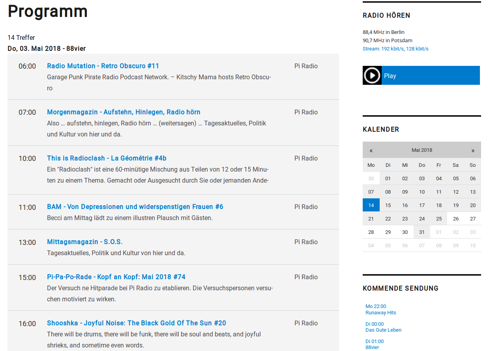Open This is Radioclash - La Géométrie #4b
489x351 pixels.
tap(107, 158)
